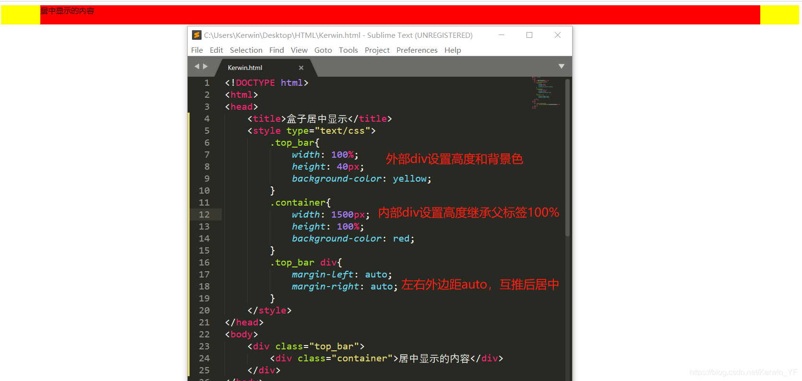Click the margin-left property
This screenshot has height=381, width=802.
tap(323, 275)
